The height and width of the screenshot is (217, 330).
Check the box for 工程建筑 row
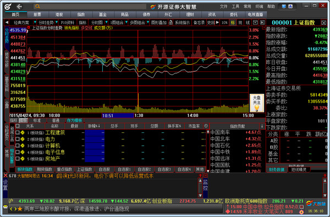click(18, 133)
